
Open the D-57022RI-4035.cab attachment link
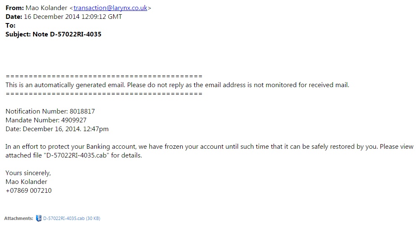tap(72, 218)
